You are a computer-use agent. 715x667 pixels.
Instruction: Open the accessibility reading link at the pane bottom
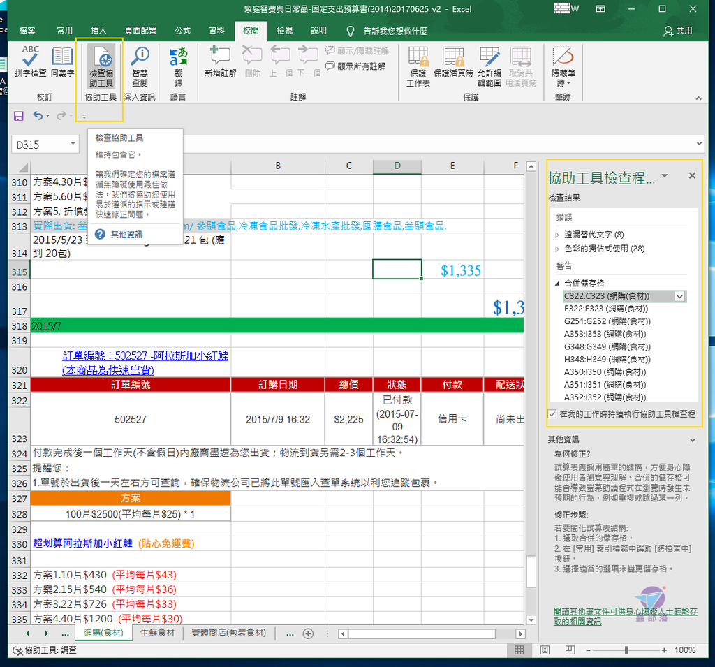[625, 616]
